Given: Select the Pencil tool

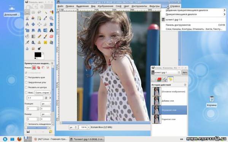Looking at the screenshot, I should pyautogui.click(x=39, y=36).
